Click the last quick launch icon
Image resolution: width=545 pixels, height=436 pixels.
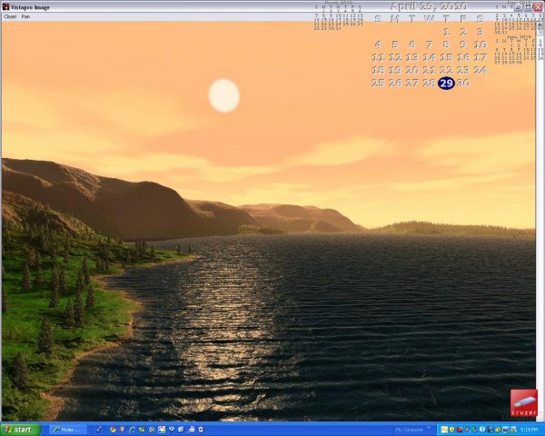[x=201, y=429]
